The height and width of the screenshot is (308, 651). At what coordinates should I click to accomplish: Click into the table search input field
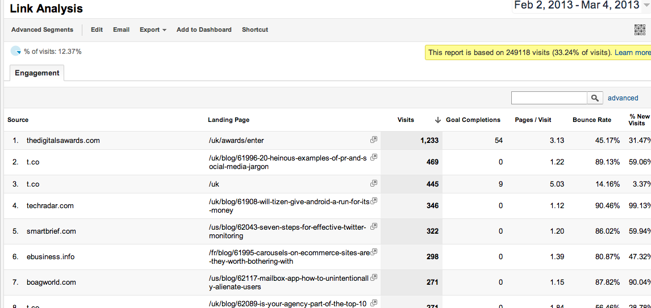(x=549, y=98)
